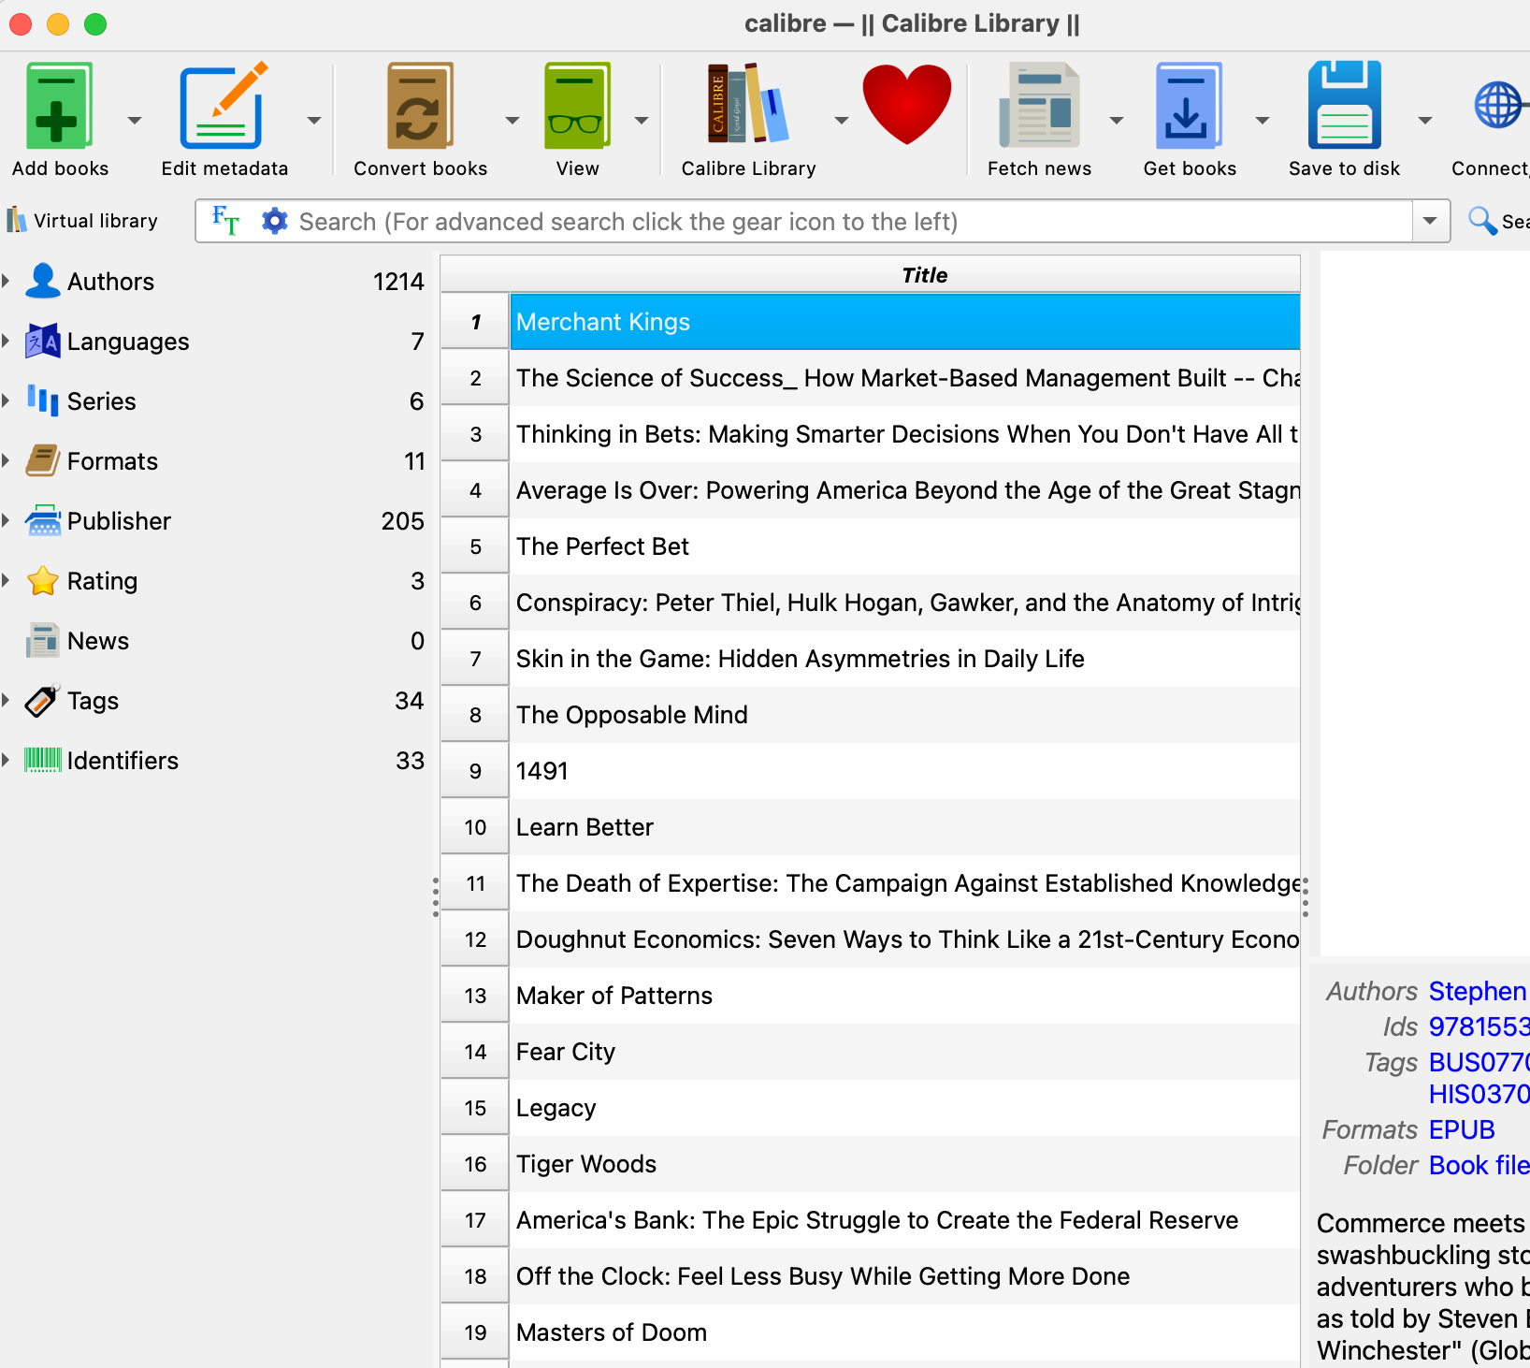Click the Add books icon
The width and height of the screenshot is (1530, 1368).
pyautogui.click(x=59, y=106)
